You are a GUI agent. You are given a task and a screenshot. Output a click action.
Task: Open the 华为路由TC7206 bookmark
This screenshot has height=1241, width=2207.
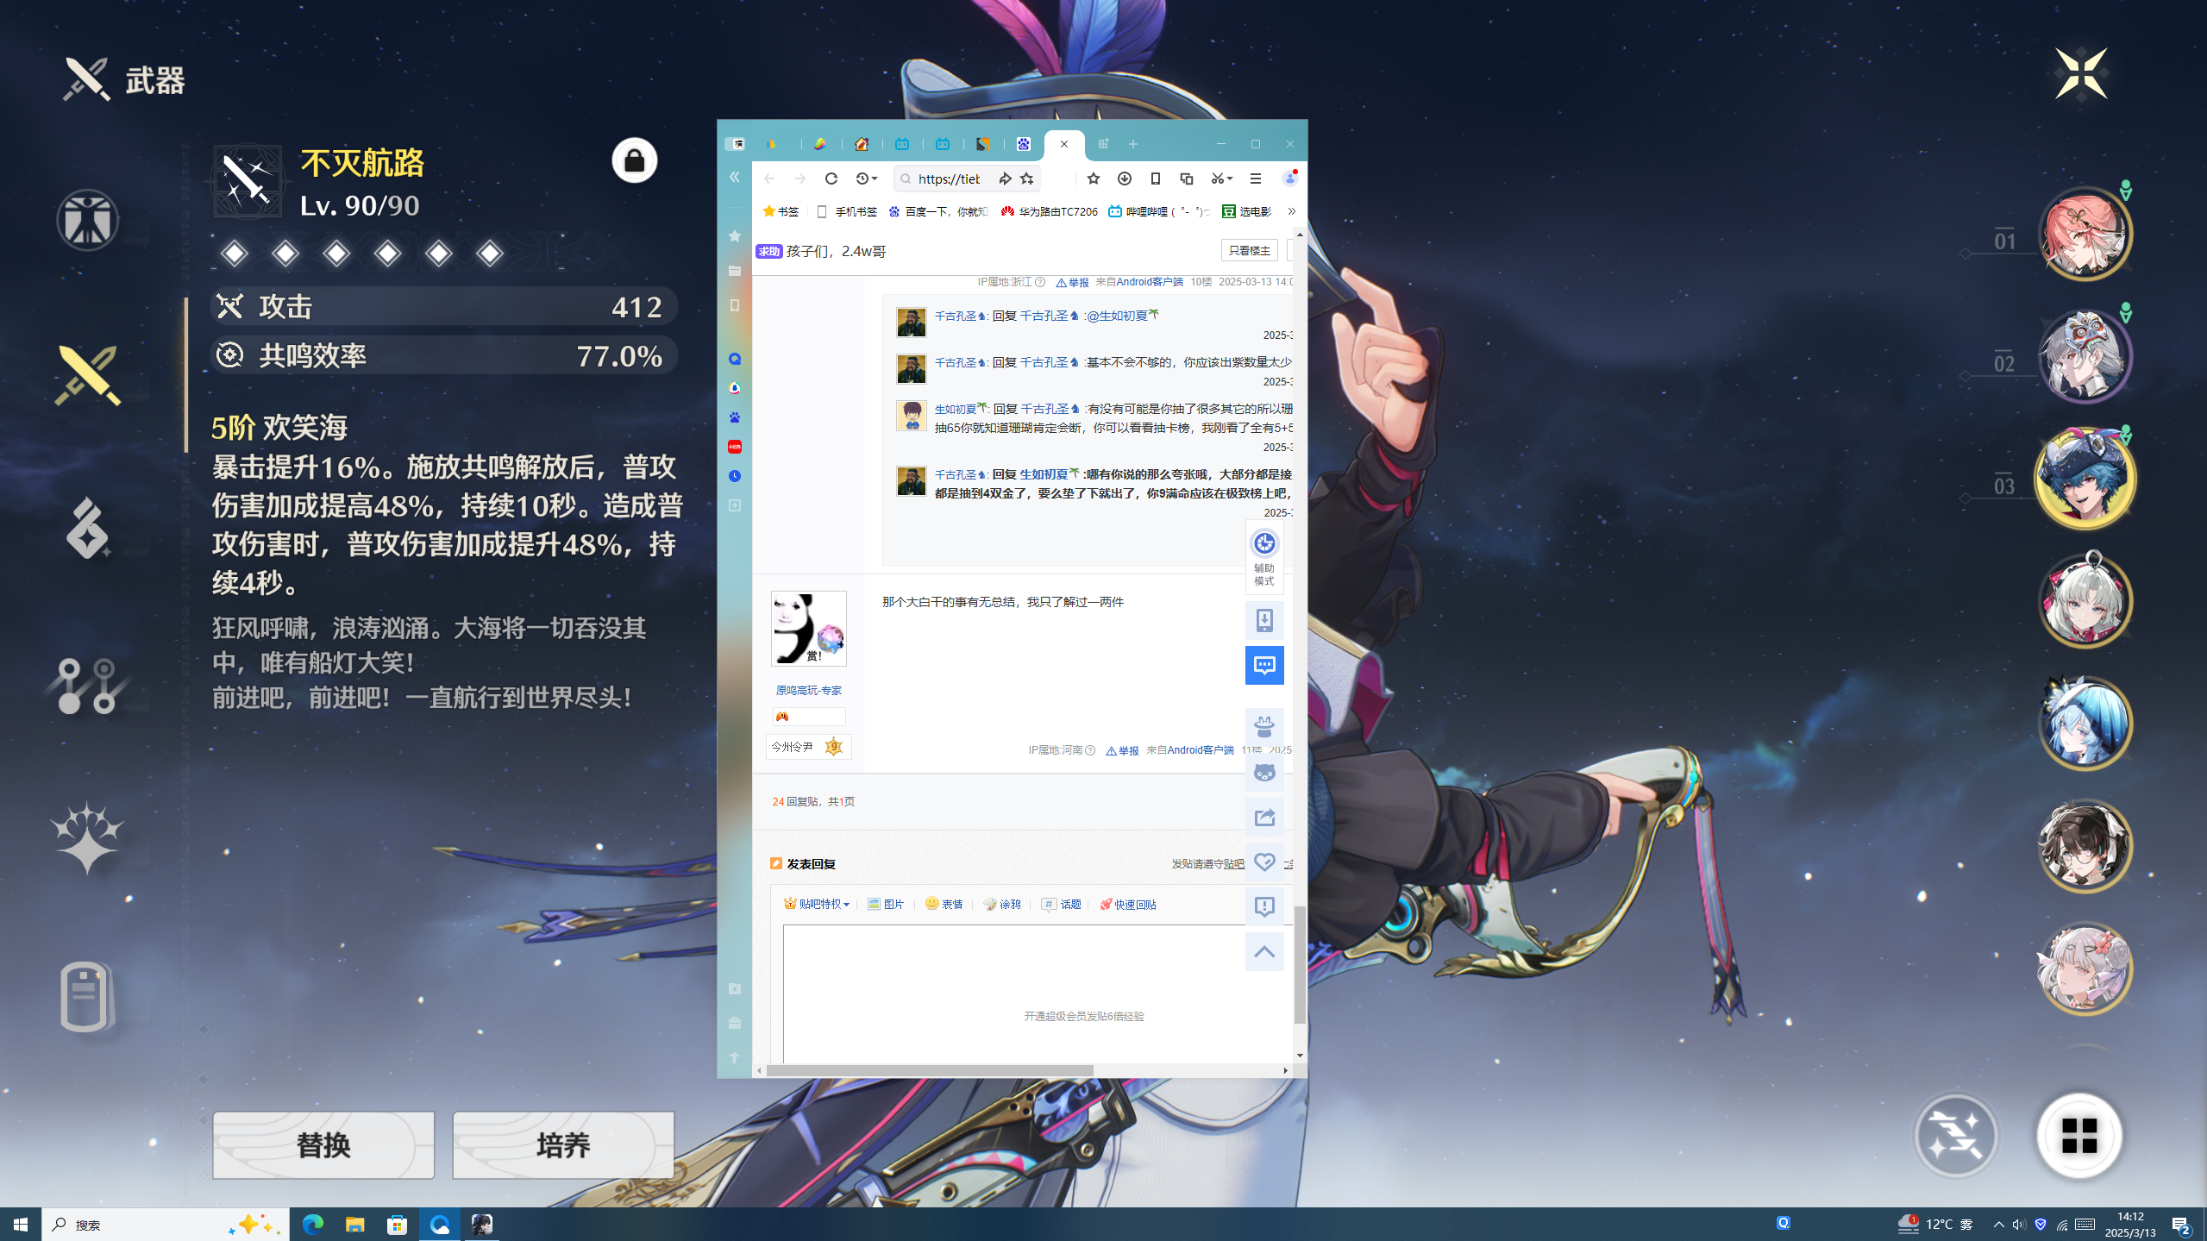pos(1049,211)
